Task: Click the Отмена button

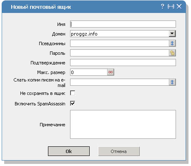Action: (x=119, y=151)
